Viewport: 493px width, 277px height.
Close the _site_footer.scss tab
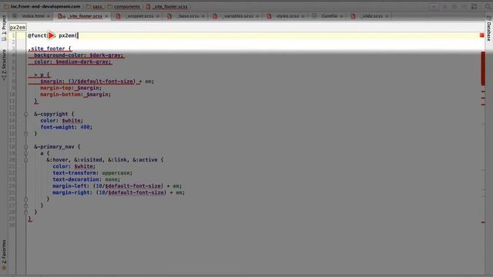point(106,16)
